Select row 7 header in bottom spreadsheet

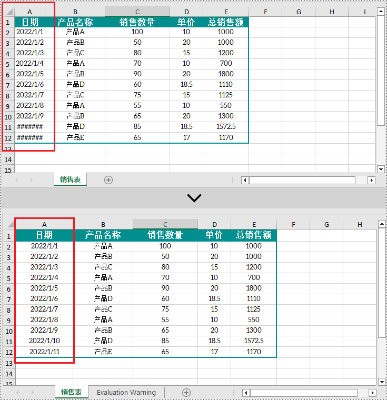pyautogui.click(x=9, y=299)
